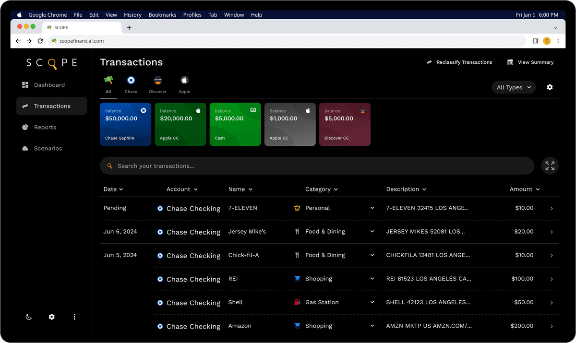Image resolution: width=576 pixels, height=343 pixels.
Task: Toggle dark mode moon icon in sidebar
Action: pyautogui.click(x=29, y=317)
